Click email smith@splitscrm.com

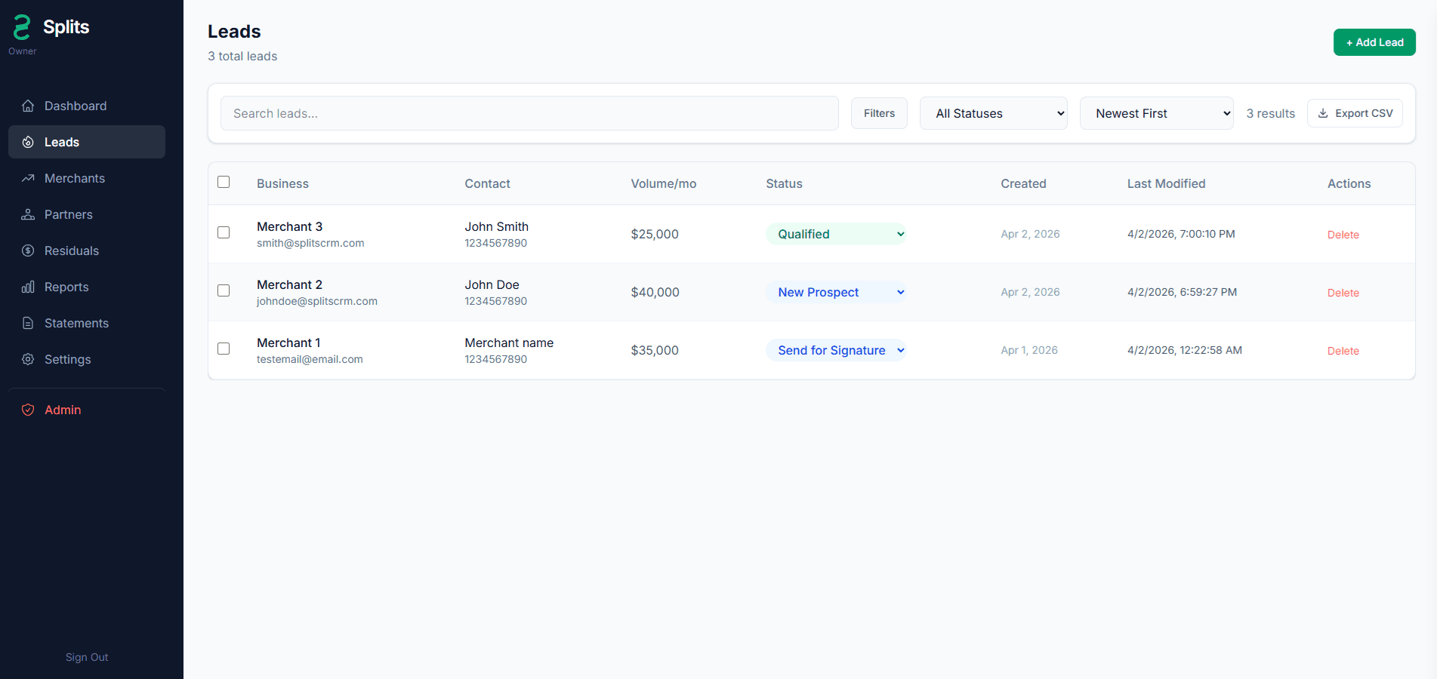click(x=310, y=243)
